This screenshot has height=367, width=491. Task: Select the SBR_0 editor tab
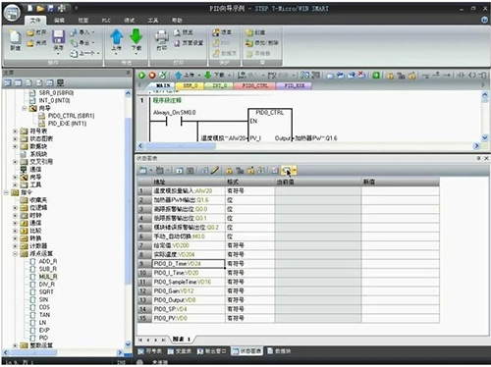point(190,85)
